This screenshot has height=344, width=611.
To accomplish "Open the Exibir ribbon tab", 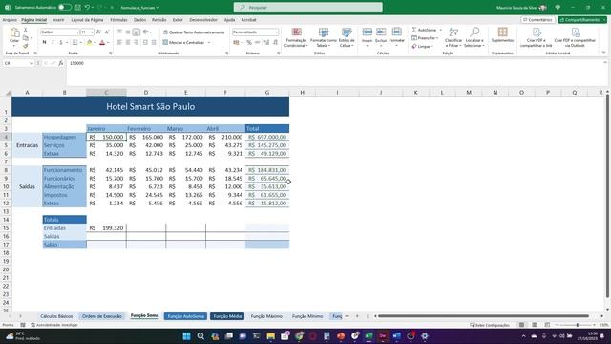I will click(x=178, y=20).
